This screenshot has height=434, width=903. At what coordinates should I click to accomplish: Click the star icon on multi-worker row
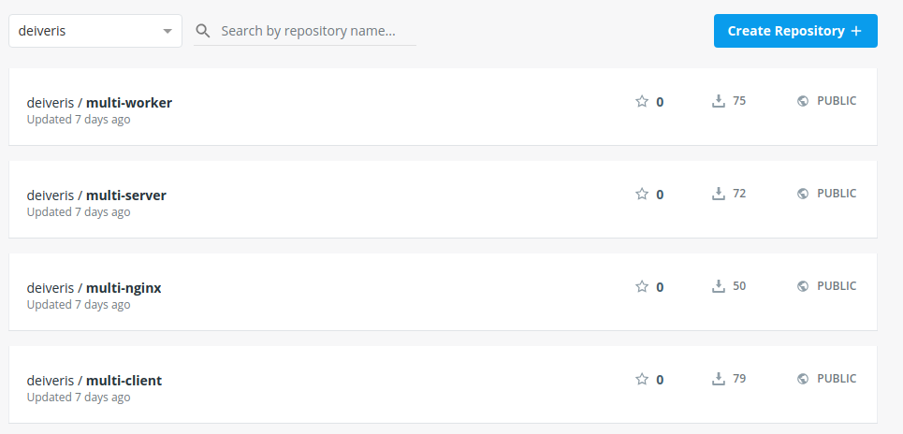(642, 101)
